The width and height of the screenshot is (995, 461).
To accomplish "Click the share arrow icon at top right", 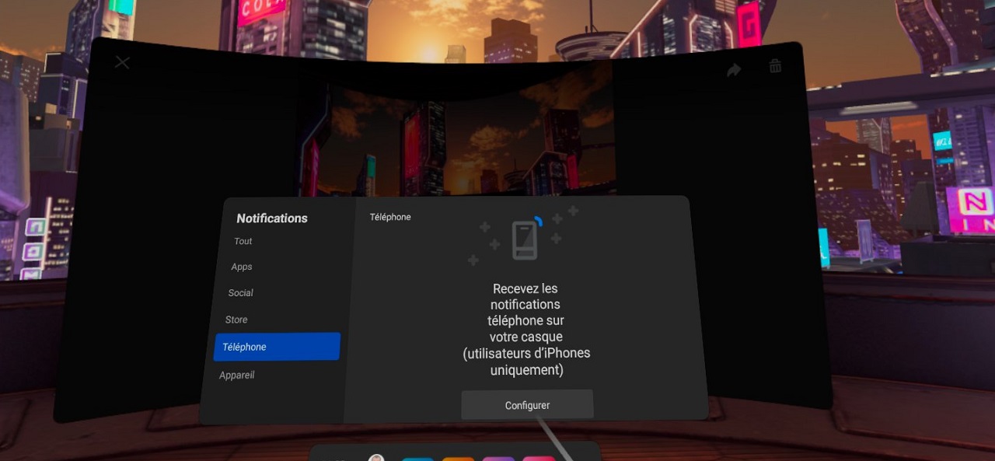I will point(733,68).
